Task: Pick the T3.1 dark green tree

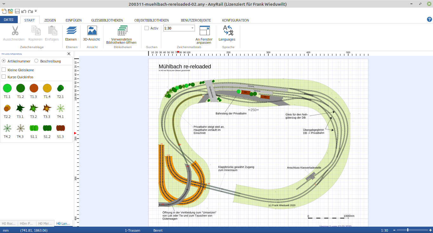Action: coord(21,108)
